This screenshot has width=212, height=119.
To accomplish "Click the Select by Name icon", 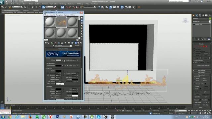I will [x=25, y=7].
